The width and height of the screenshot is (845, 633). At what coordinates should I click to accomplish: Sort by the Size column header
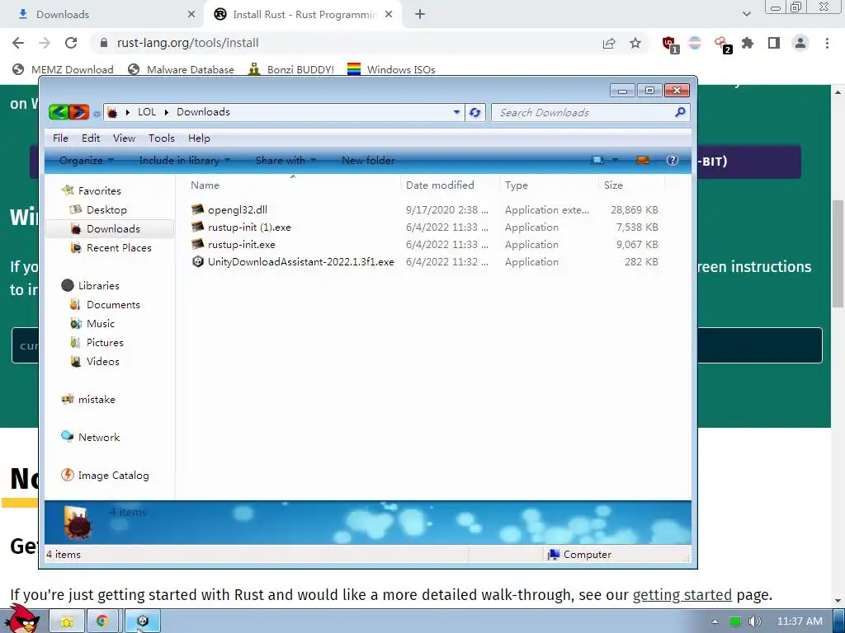pyautogui.click(x=613, y=185)
